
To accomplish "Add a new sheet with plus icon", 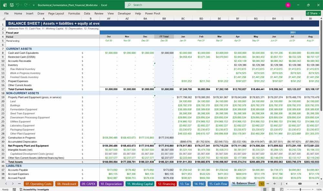I will 274,184.
